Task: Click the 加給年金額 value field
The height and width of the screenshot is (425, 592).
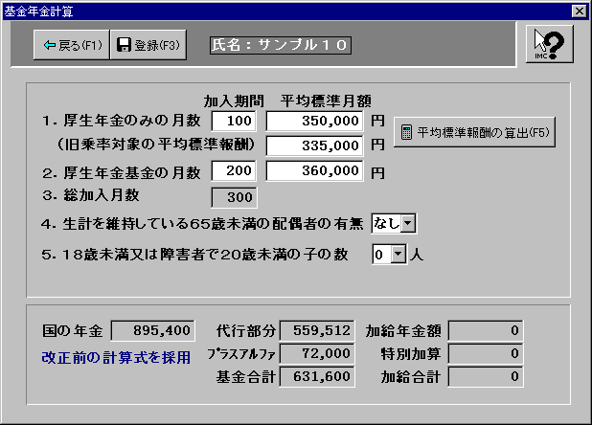Action: click(x=486, y=331)
